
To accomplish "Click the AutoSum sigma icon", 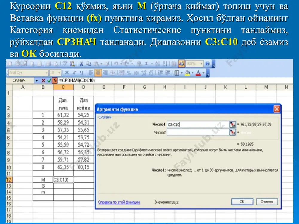I will click(x=147, y=64).
